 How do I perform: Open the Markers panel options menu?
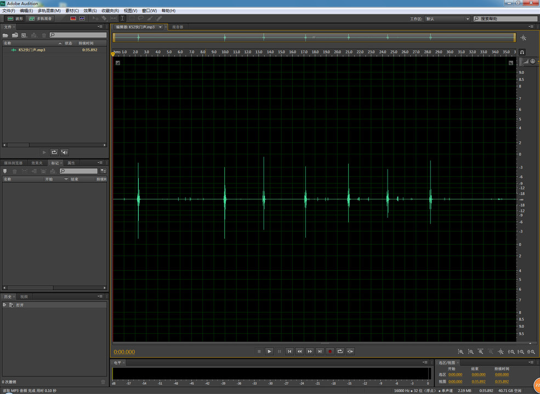(100, 163)
